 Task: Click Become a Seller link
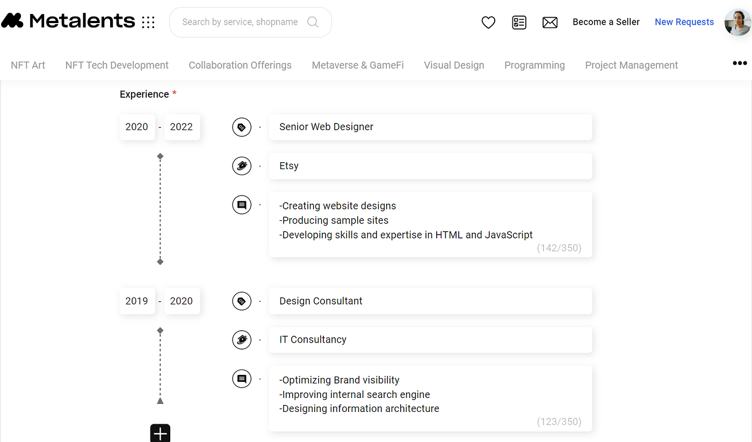coord(606,22)
